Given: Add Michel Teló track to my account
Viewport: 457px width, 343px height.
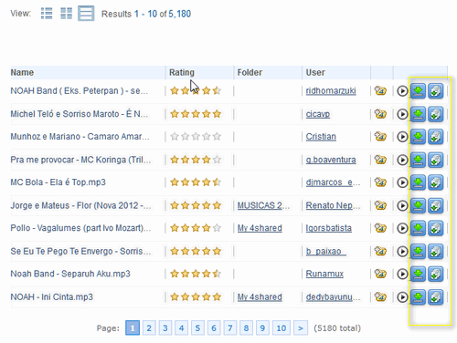Looking at the screenshot, I should (436, 114).
